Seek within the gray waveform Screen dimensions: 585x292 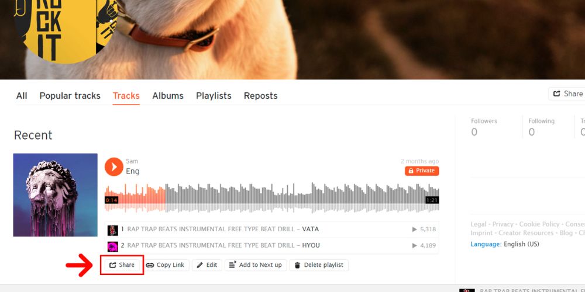302,197
